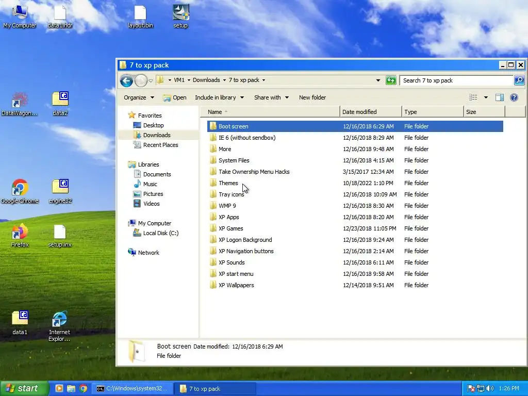The height and width of the screenshot is (396, 528).
Task: Sort by the Name column header
Action: point(270,112)
